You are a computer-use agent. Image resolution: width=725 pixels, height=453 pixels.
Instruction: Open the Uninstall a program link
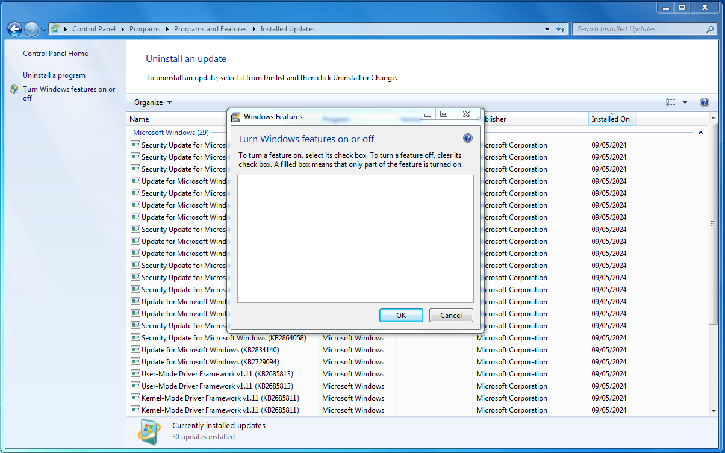(x=54, y=75)
